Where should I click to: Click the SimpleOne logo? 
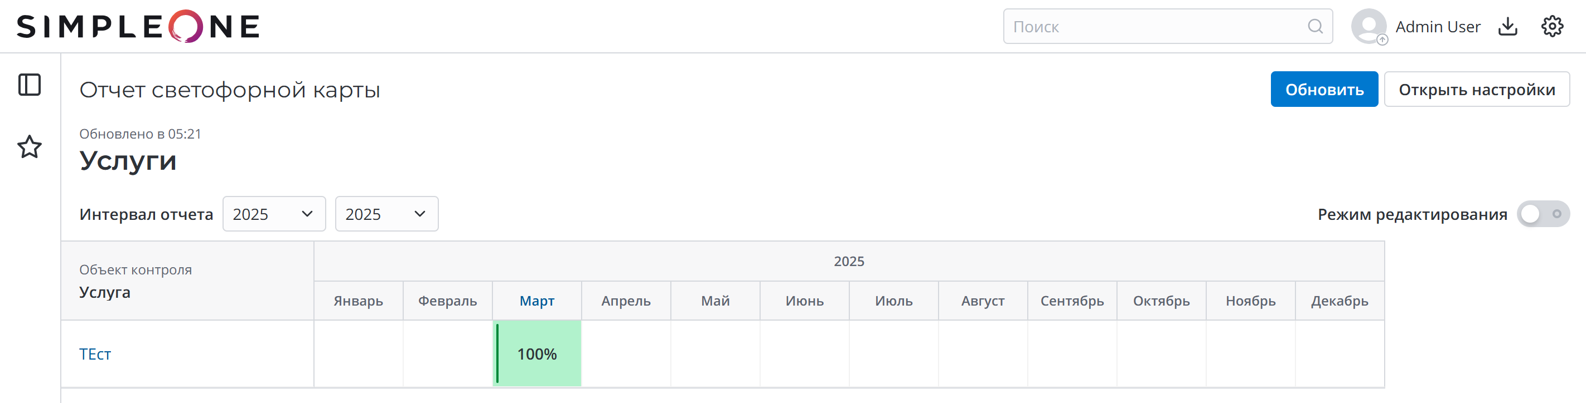point(138,26)
